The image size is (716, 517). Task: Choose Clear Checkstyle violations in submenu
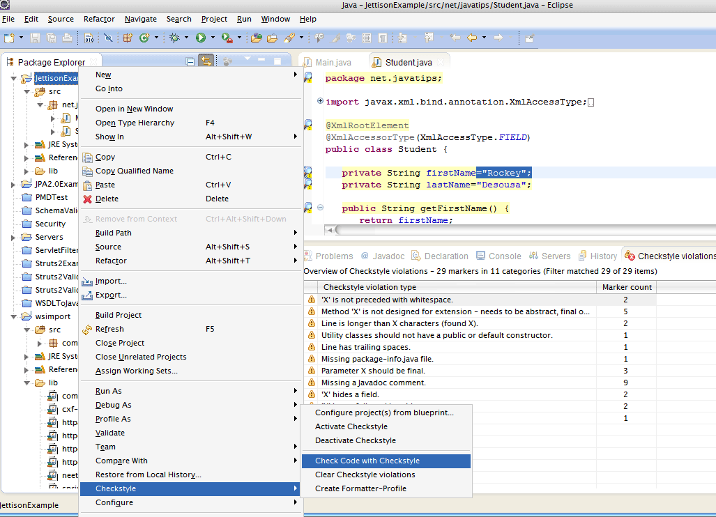coord(365,474)
